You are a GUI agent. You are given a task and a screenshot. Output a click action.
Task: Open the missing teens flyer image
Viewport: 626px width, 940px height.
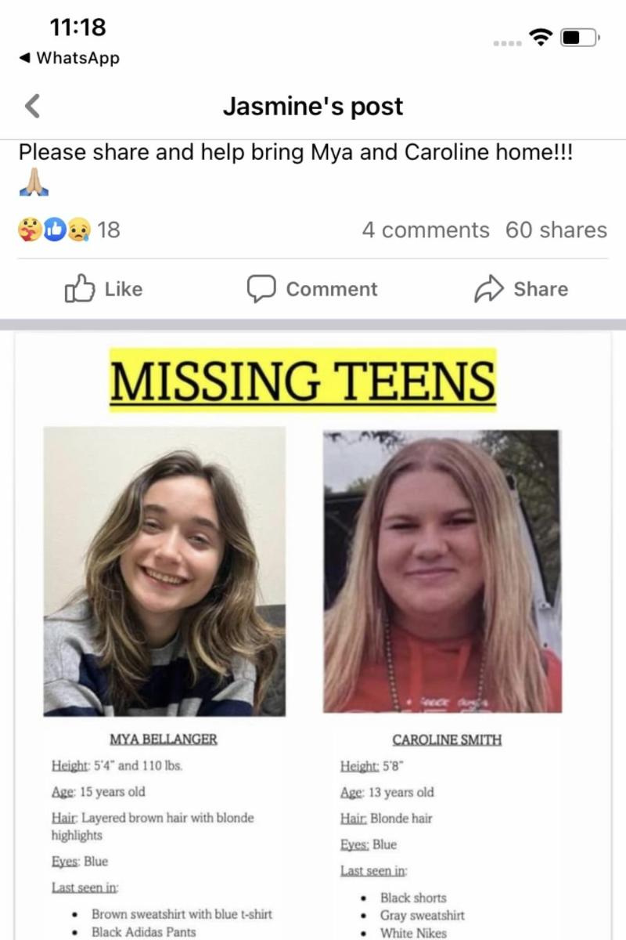coord(312,635)
